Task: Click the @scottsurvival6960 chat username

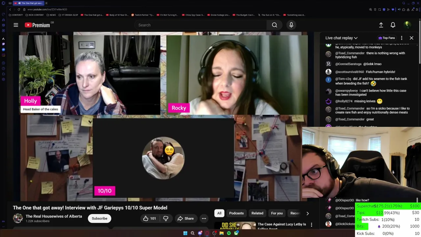Action: (x=350, y=72)
